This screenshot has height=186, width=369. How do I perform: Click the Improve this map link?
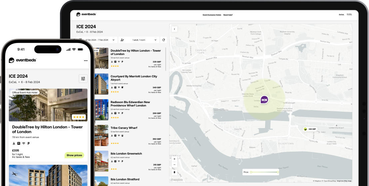[x=344, y=181]
